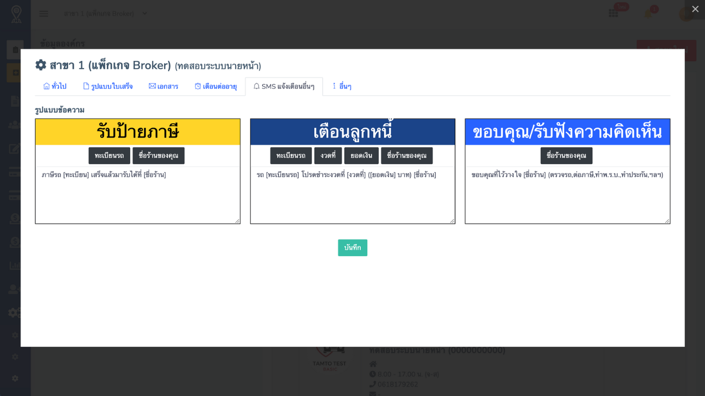Screen dimensions: 705x396
Task: Insert ทะเบียนรถ tag under รับป้ายภาษี
Action: [109, 156]
